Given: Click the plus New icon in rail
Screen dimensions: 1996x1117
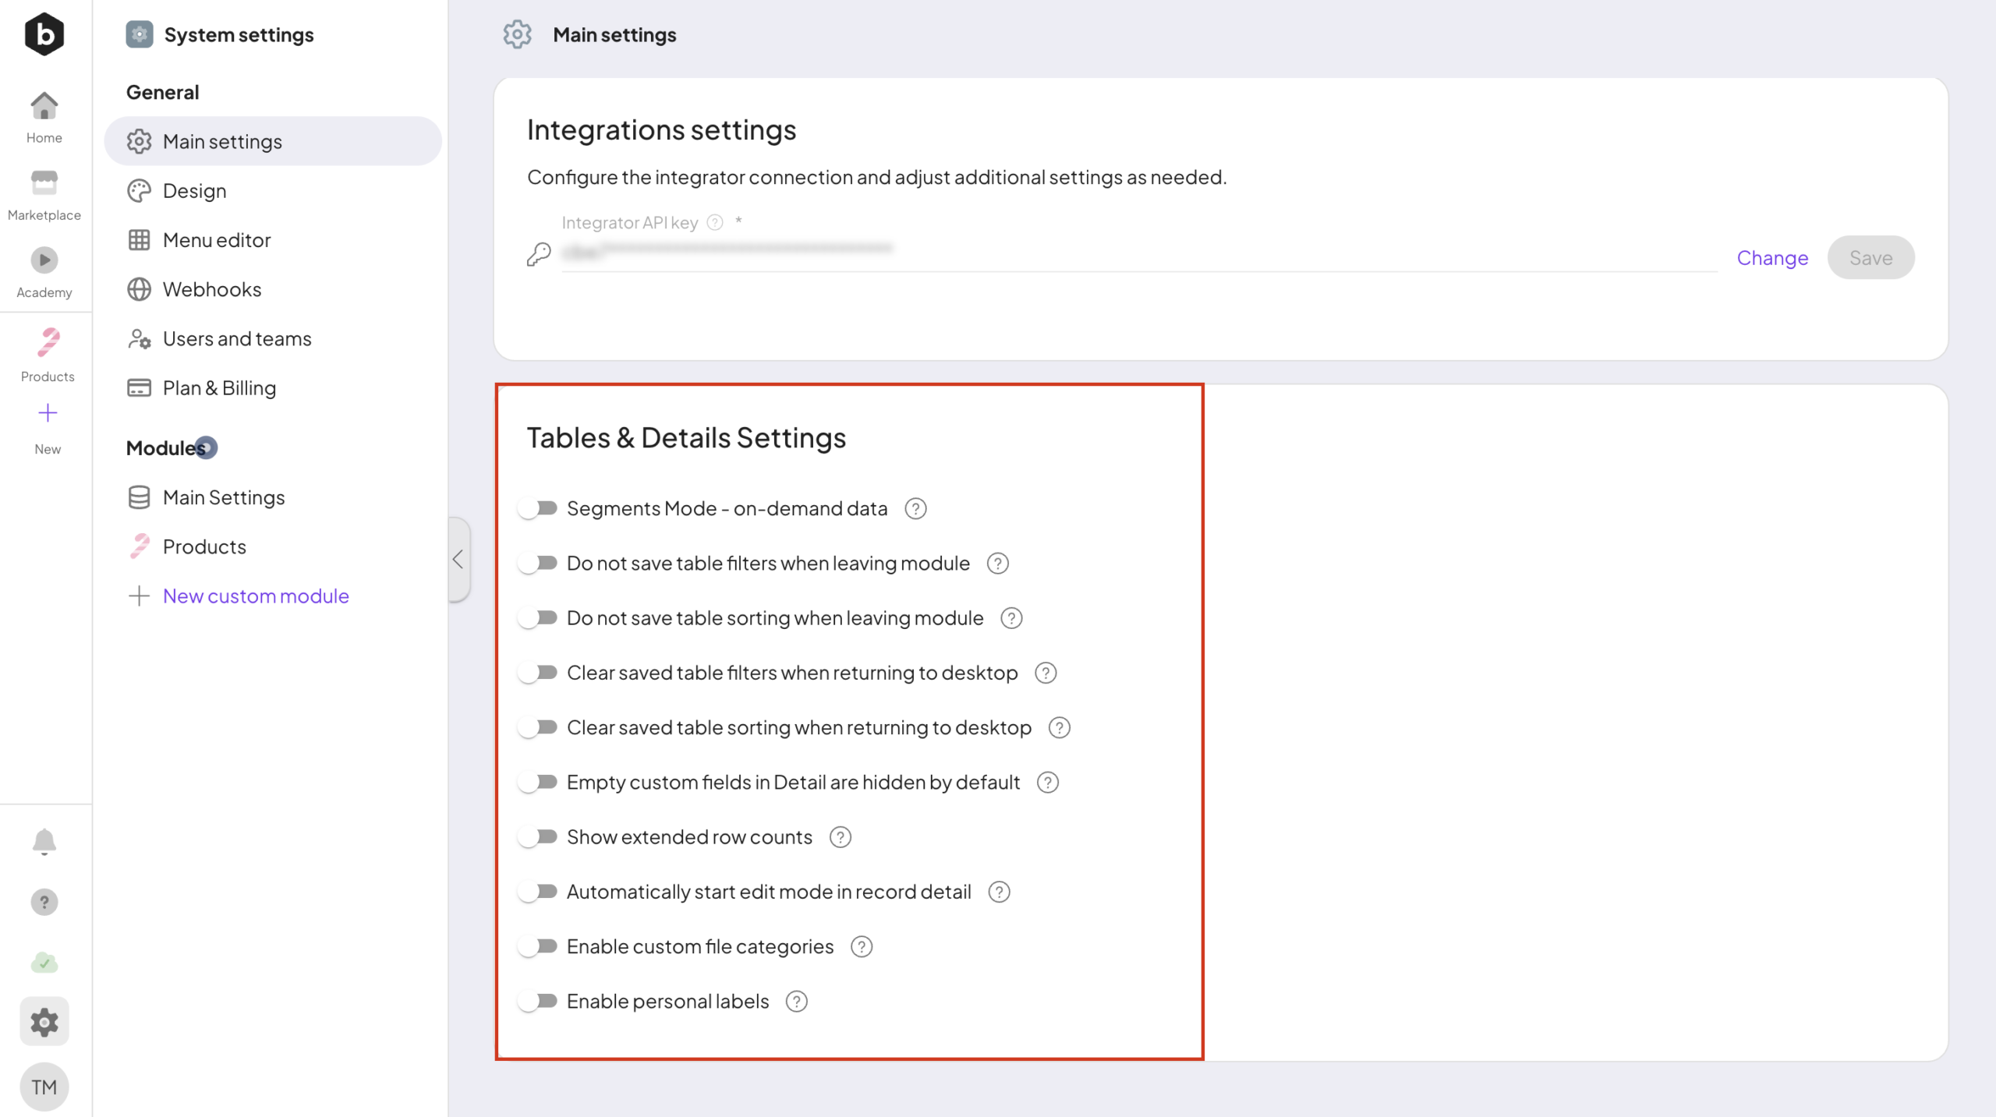Looking at the screenshot, I should coord(48,413).
